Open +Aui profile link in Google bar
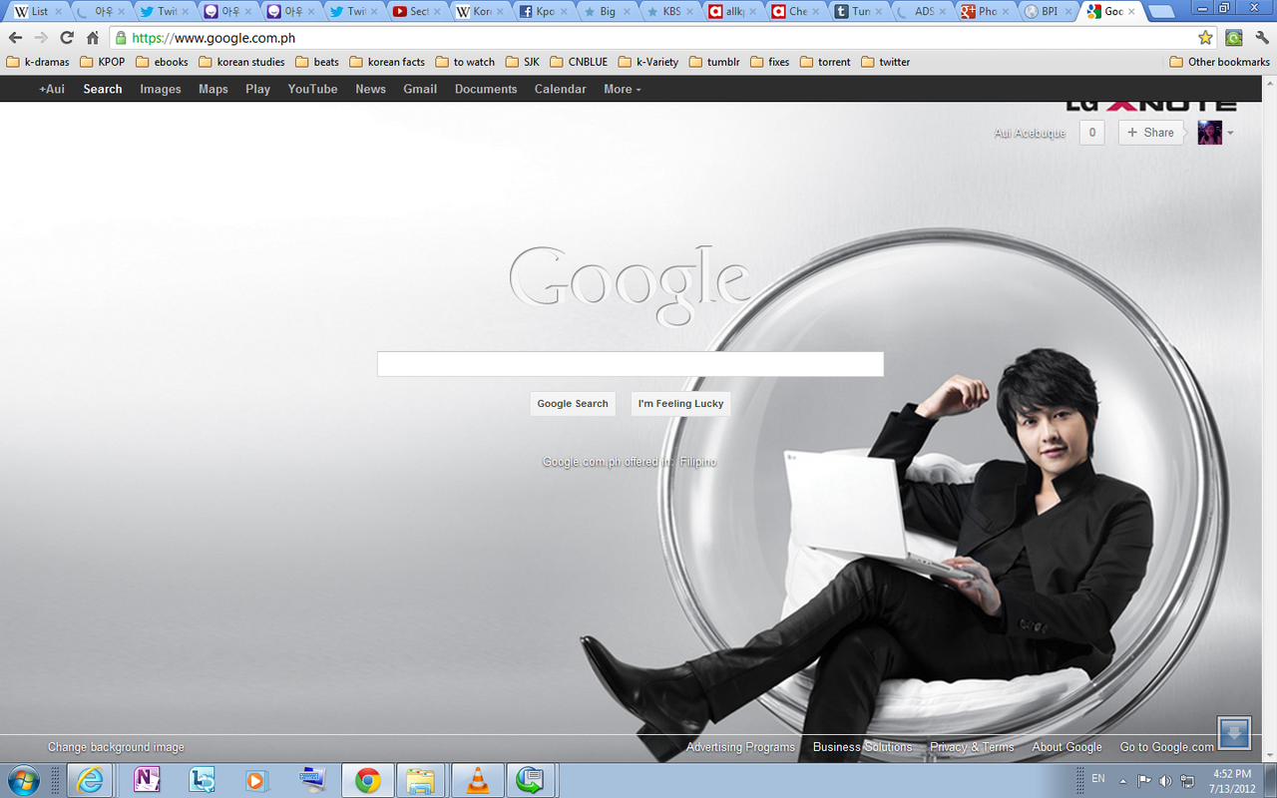Viewport: 1277px width, 798px height. pyautogui.click(x=52, y=89)
